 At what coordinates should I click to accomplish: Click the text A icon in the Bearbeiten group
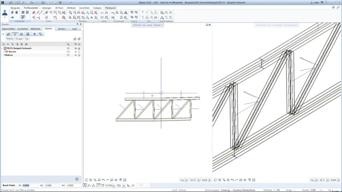[x=91, y=18]
